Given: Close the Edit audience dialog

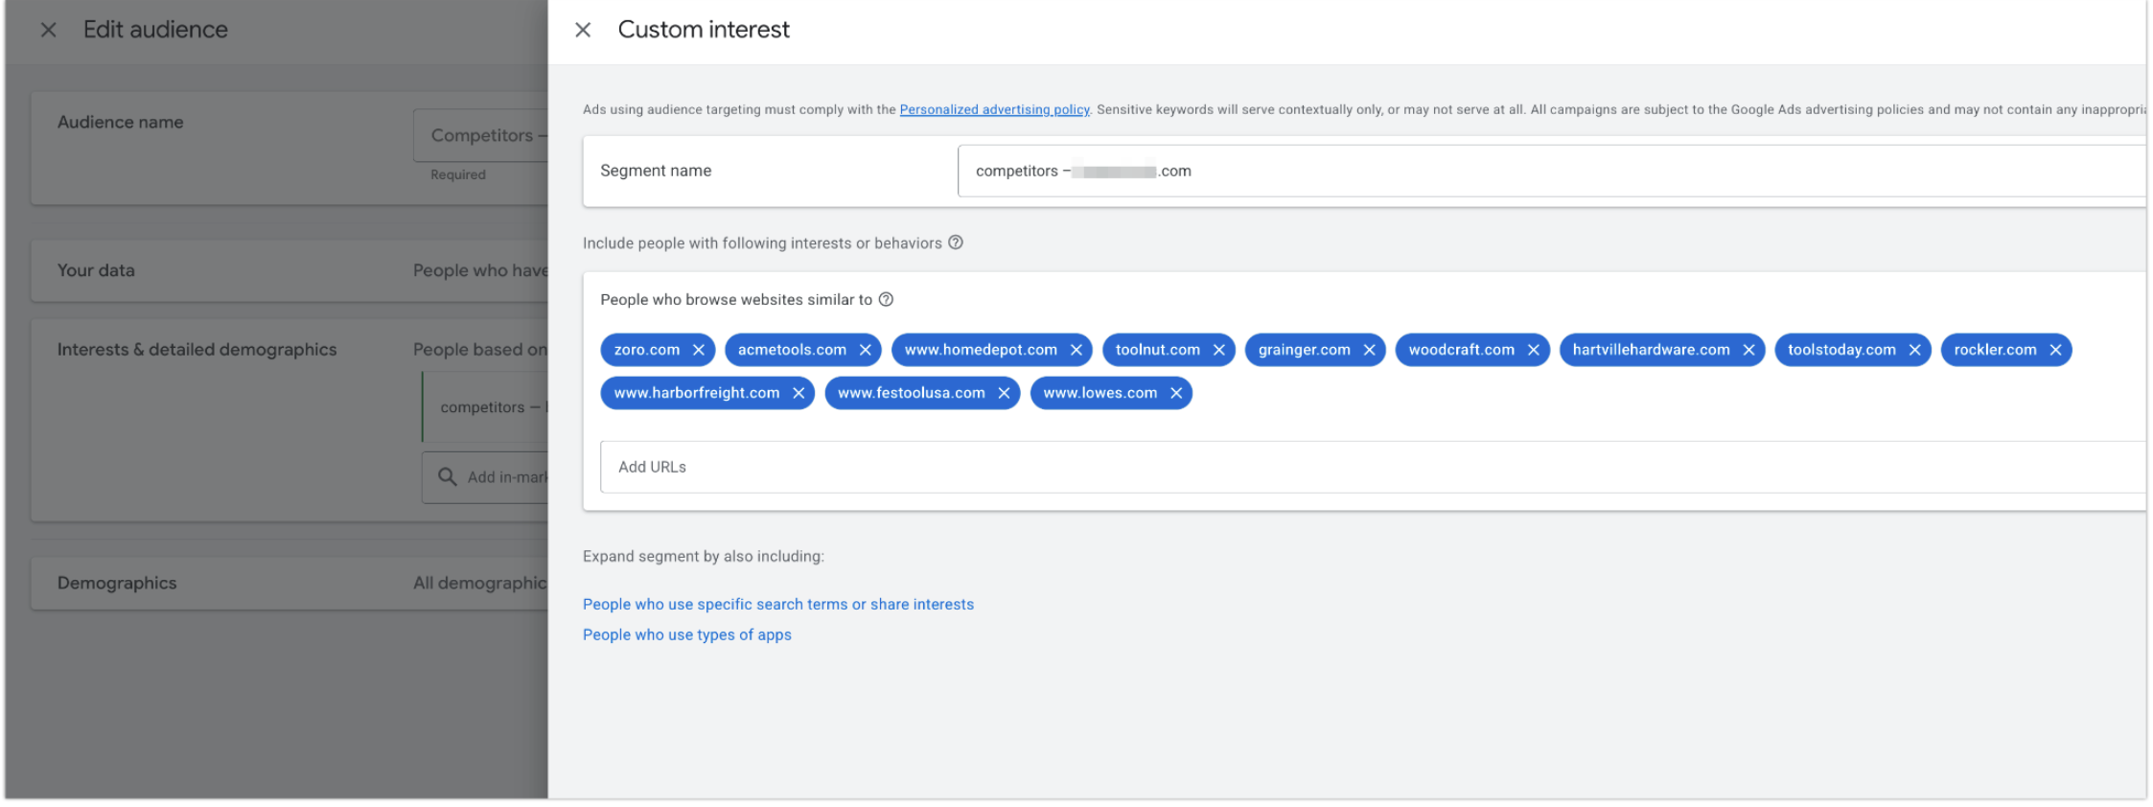Looking at the screenshot, I should (x=49, y=30).
